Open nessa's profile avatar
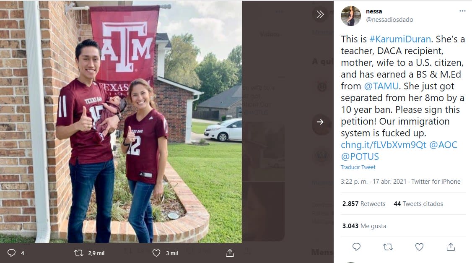Screen dimensions: 472x263 350,16
